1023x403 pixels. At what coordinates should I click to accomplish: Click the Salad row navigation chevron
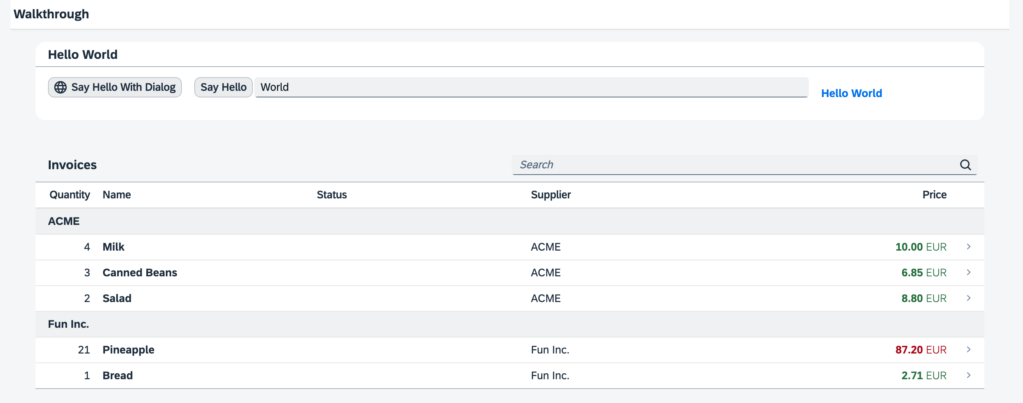click(969, 298)
